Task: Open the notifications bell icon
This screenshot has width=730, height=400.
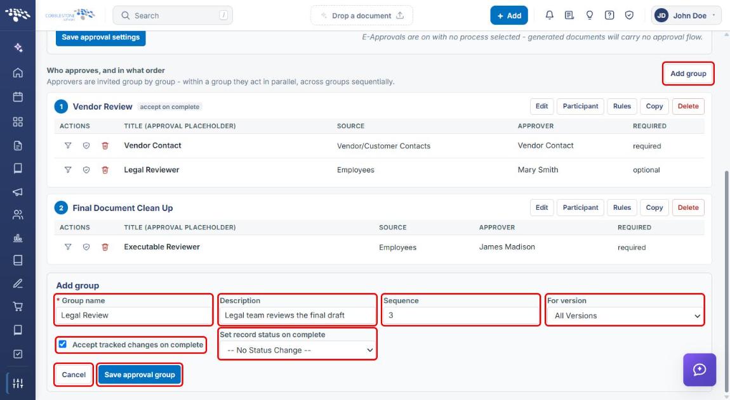Action: [x=549, y=15]
